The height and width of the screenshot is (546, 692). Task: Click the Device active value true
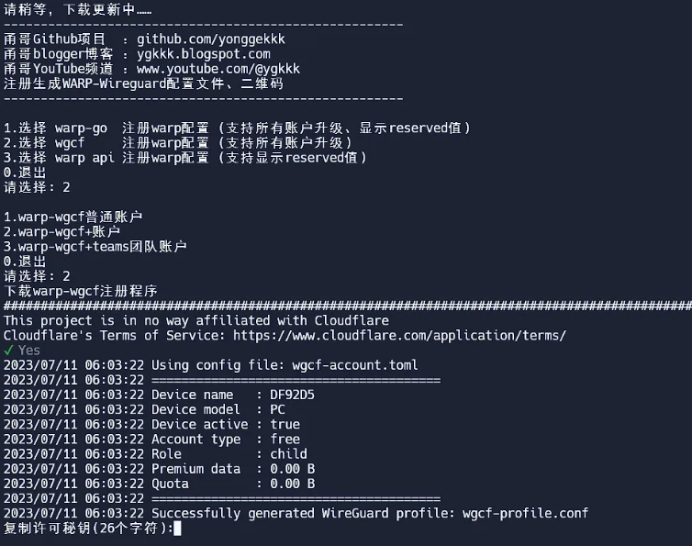click(285, 424)
